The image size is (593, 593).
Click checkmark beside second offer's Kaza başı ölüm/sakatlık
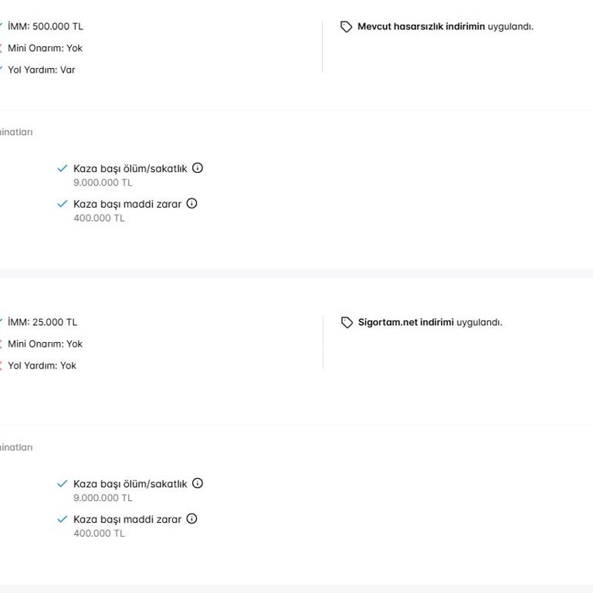[x=63, y=483]
